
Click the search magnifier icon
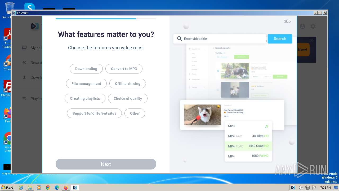click(180, 39)
